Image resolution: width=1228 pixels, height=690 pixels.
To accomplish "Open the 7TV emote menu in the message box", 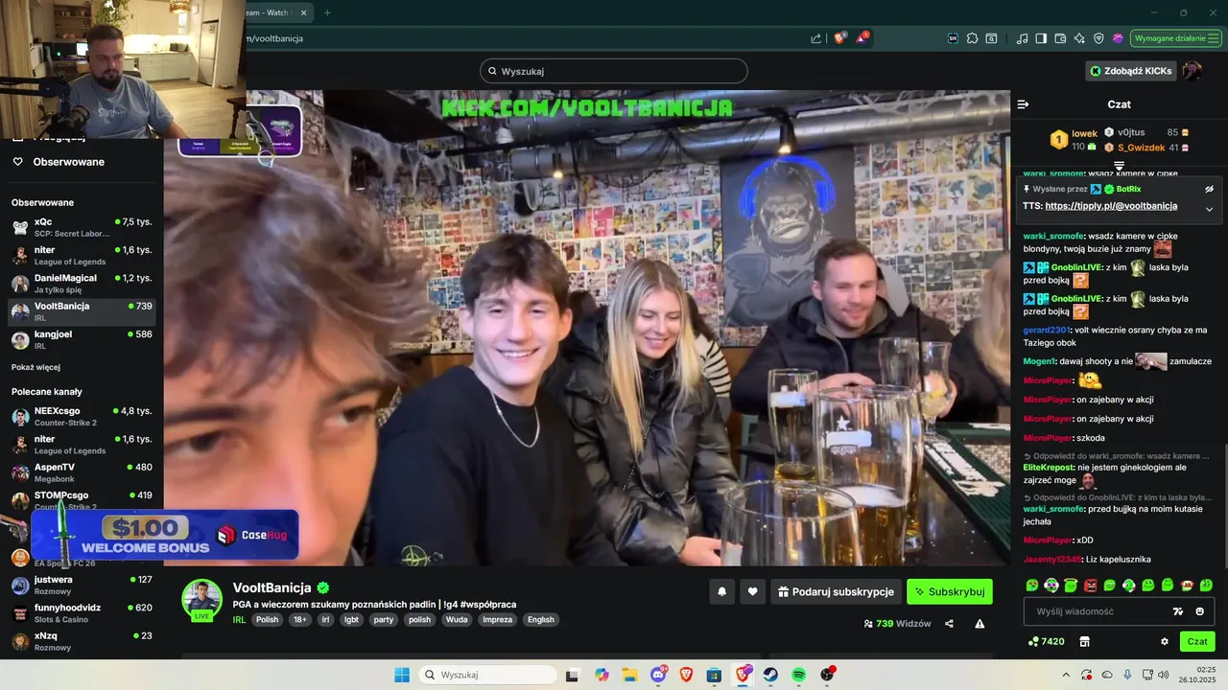I will 1179,611.
